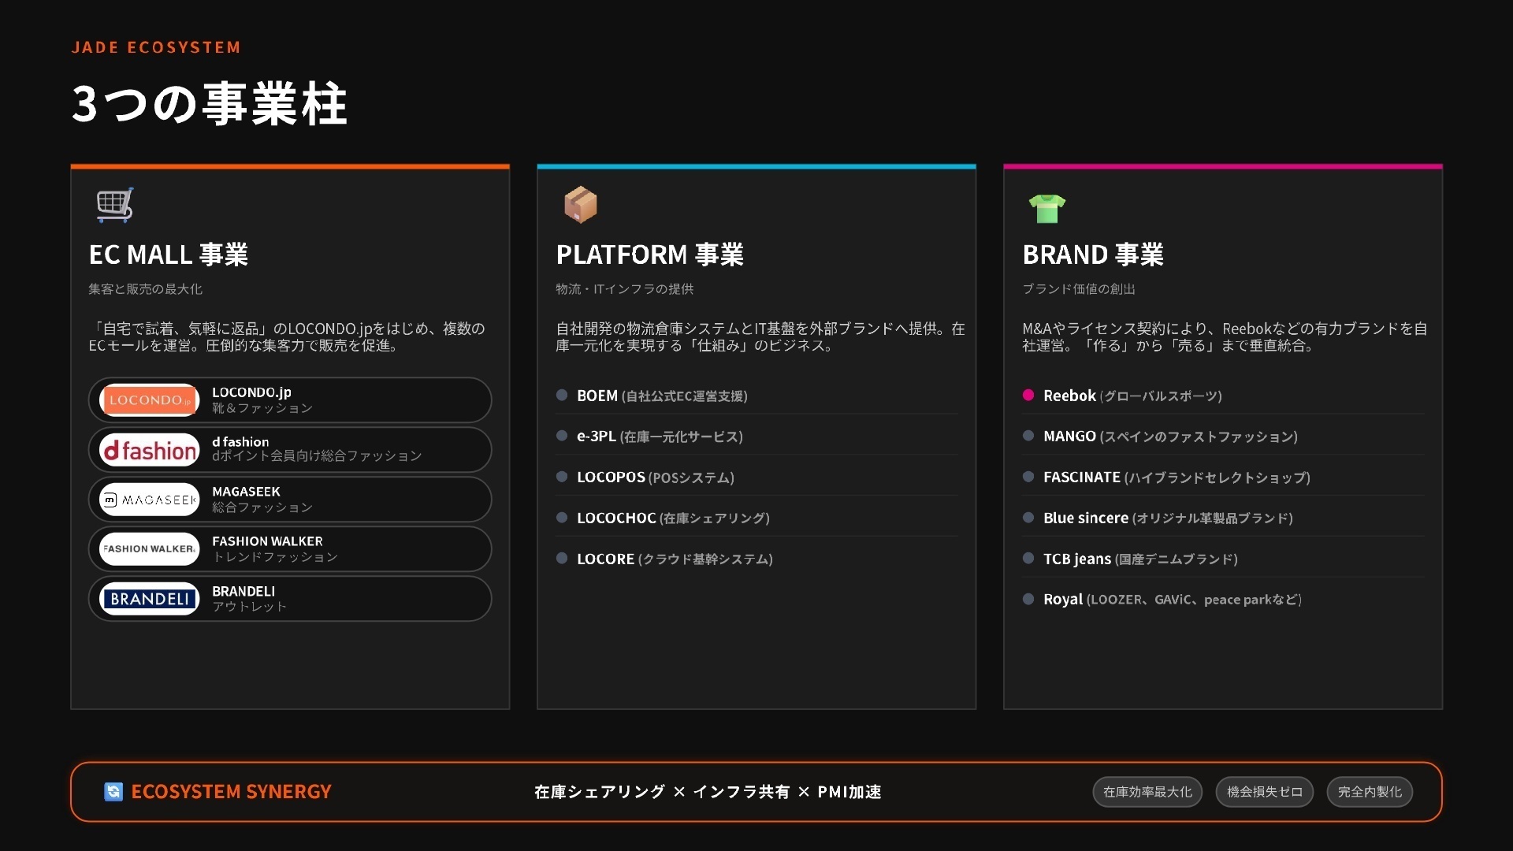
Task: Click the BRAND 事業 heading
Action: (1093, 255)
